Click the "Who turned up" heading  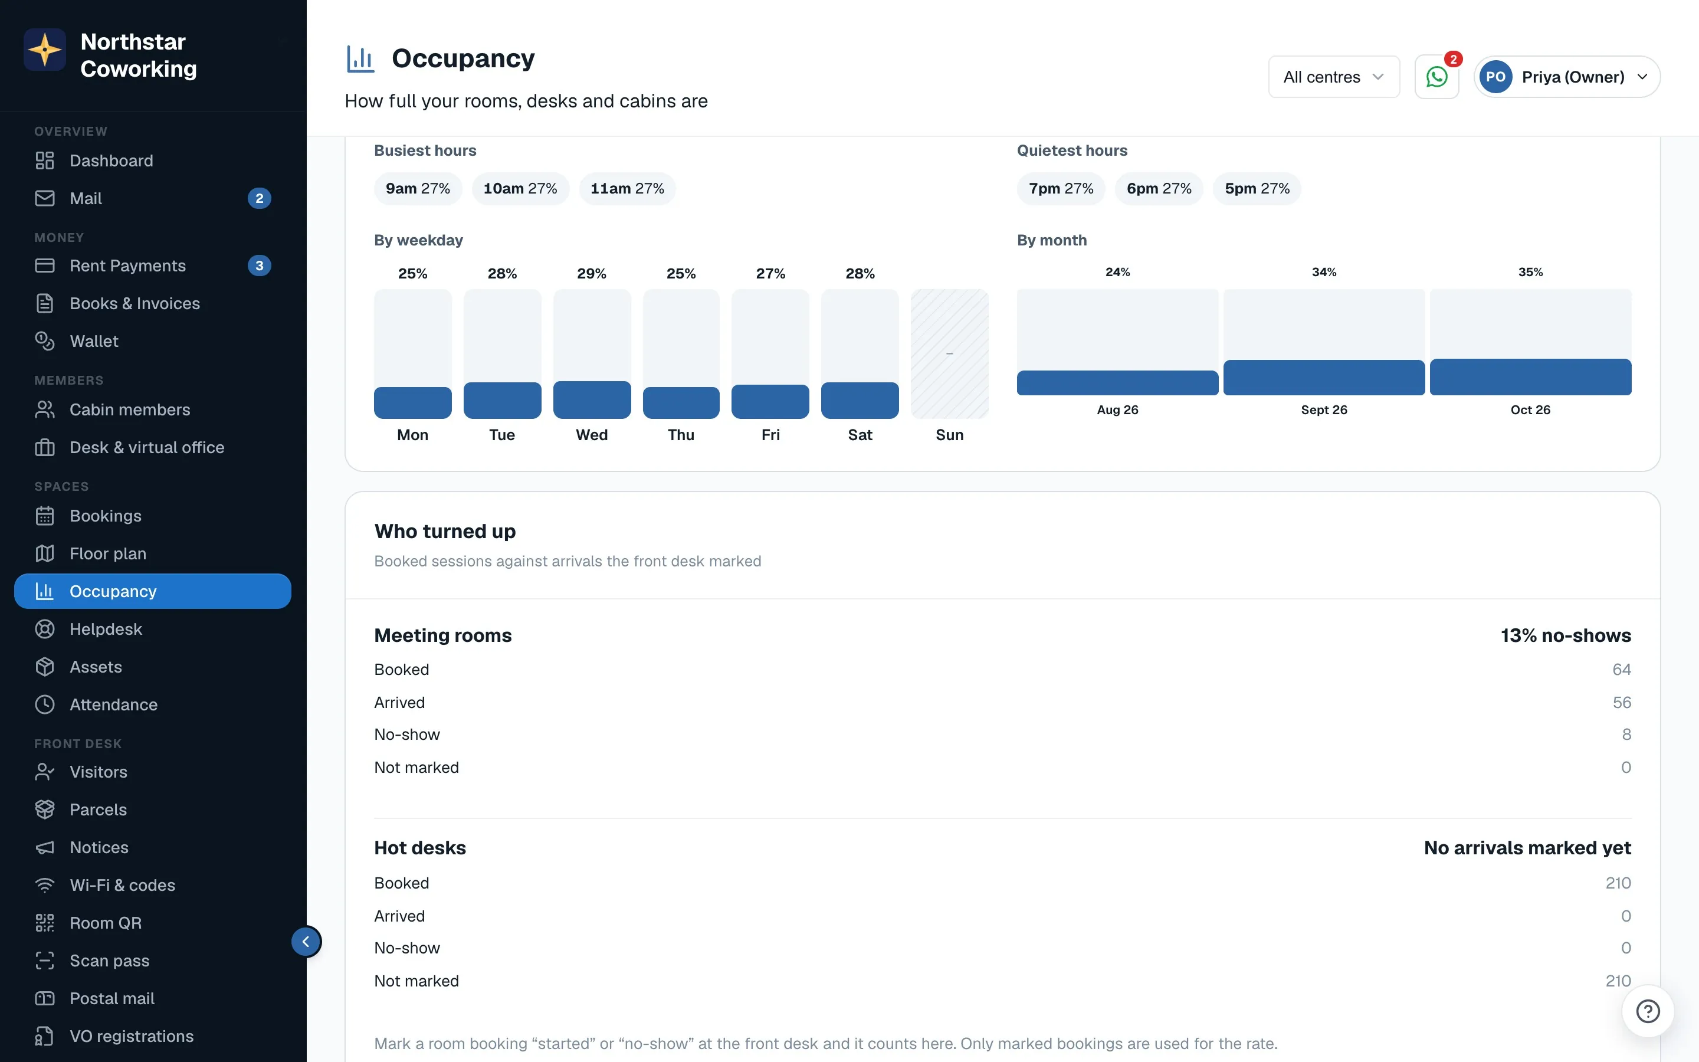pyautogui.click(x=445, y=532)
